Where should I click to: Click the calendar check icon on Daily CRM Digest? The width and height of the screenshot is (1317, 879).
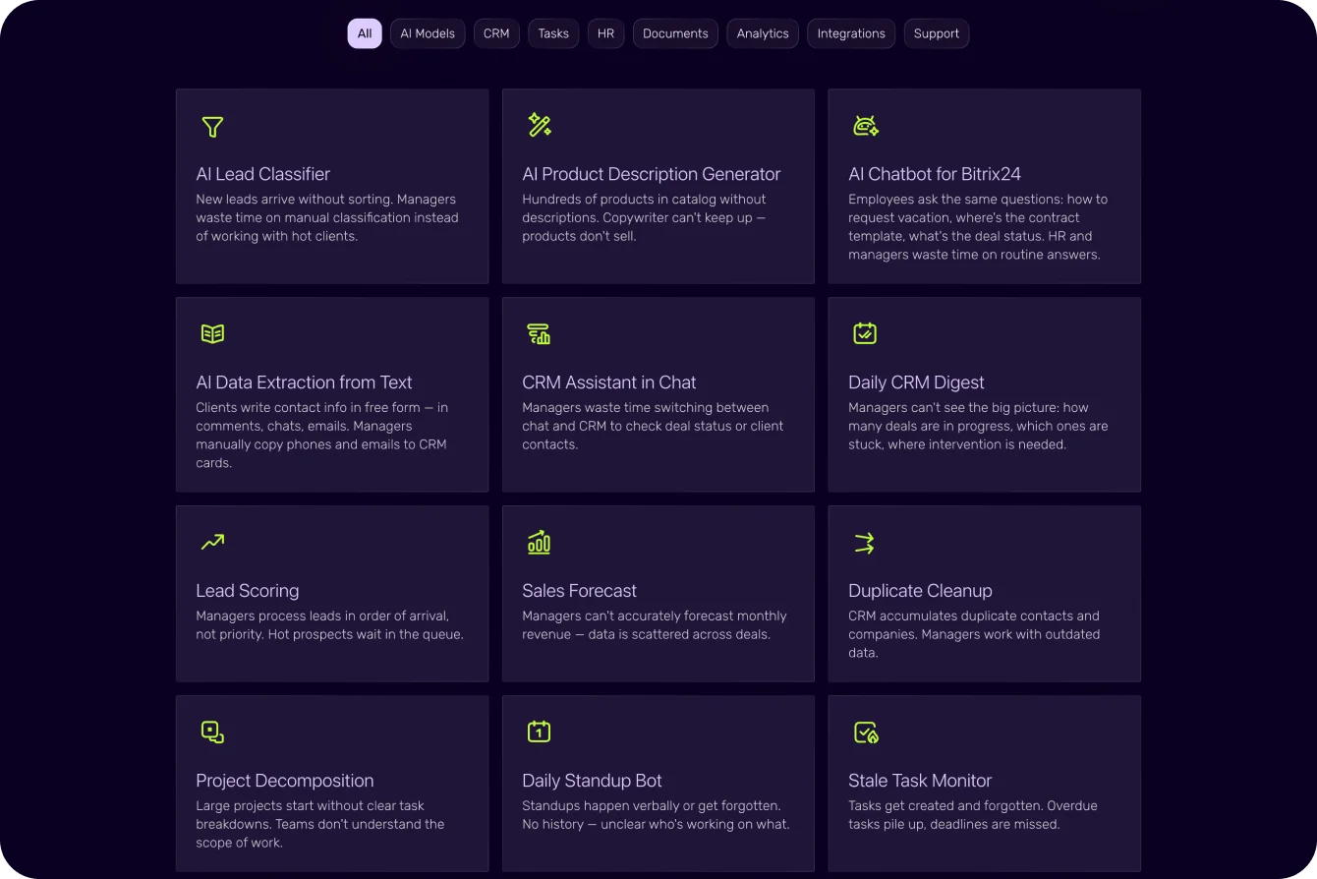865,333
